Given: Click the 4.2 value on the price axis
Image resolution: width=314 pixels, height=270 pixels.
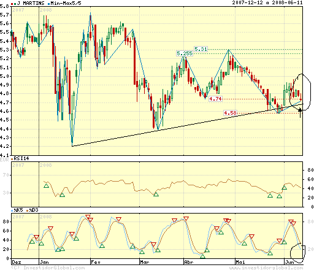Looking at the screenshot, I should click(4, 146).
